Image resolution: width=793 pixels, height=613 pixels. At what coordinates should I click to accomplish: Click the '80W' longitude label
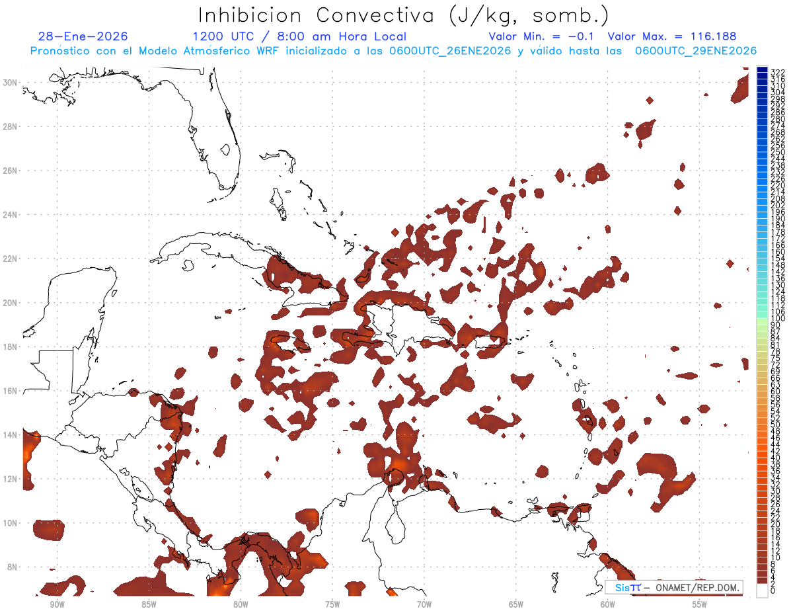tap(241, 604)
